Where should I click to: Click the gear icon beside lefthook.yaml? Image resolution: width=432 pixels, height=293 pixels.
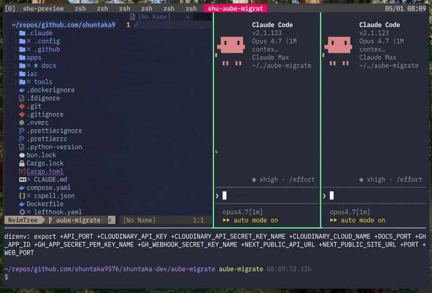pos(22,212)
